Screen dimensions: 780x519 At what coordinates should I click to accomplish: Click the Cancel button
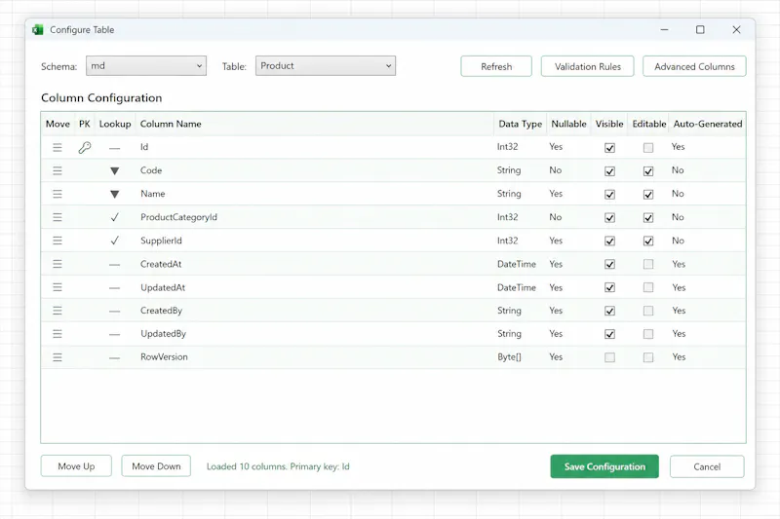[x=707, y=466]
